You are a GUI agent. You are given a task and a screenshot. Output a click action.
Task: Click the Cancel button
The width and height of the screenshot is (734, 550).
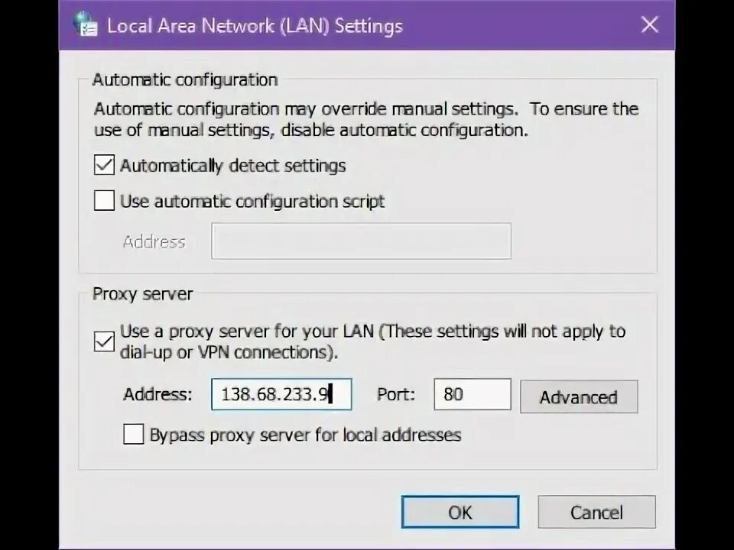[597, 512]
